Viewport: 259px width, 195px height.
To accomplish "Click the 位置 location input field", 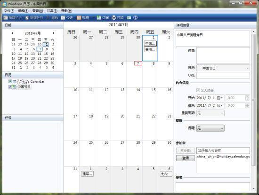I will click(x=223, y=55).
